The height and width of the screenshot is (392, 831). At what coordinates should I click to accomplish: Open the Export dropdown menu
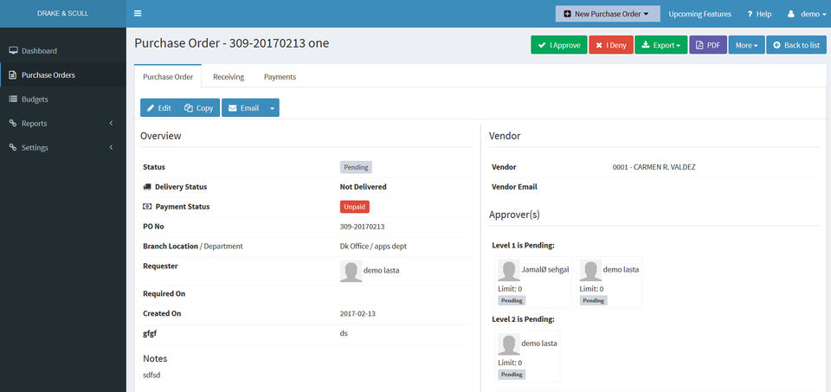(660, 45)
